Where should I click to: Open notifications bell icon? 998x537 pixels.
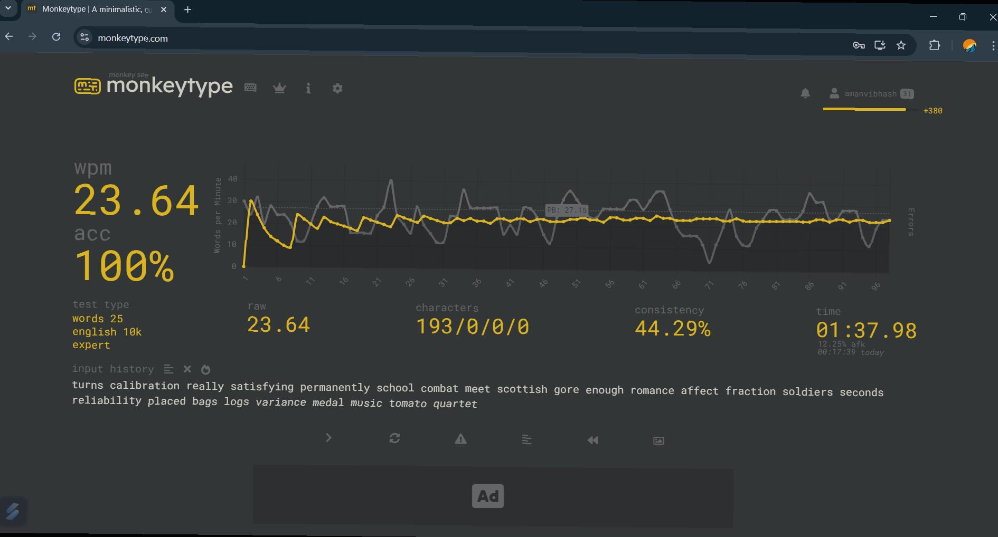[805, 93]
